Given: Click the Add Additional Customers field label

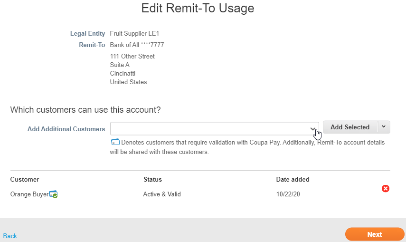Looking at the screenshot, I should [66, 129].
